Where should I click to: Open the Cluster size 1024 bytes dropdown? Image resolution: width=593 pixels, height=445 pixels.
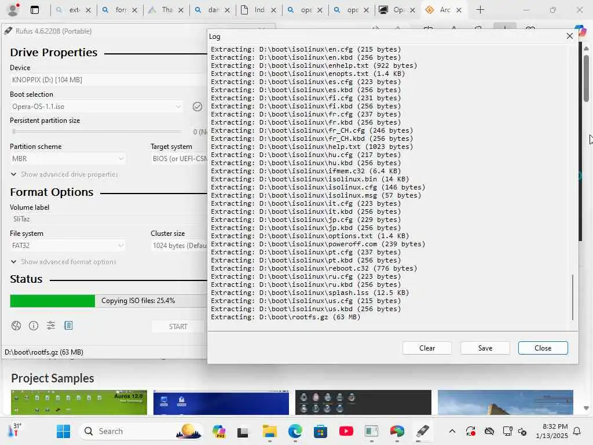[180, 246]
